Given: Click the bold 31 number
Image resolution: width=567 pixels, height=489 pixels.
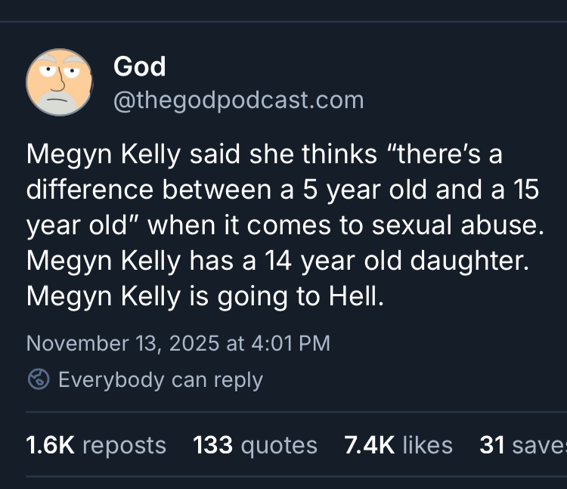Looking at the screenshot, I should [x=491, y=445].
